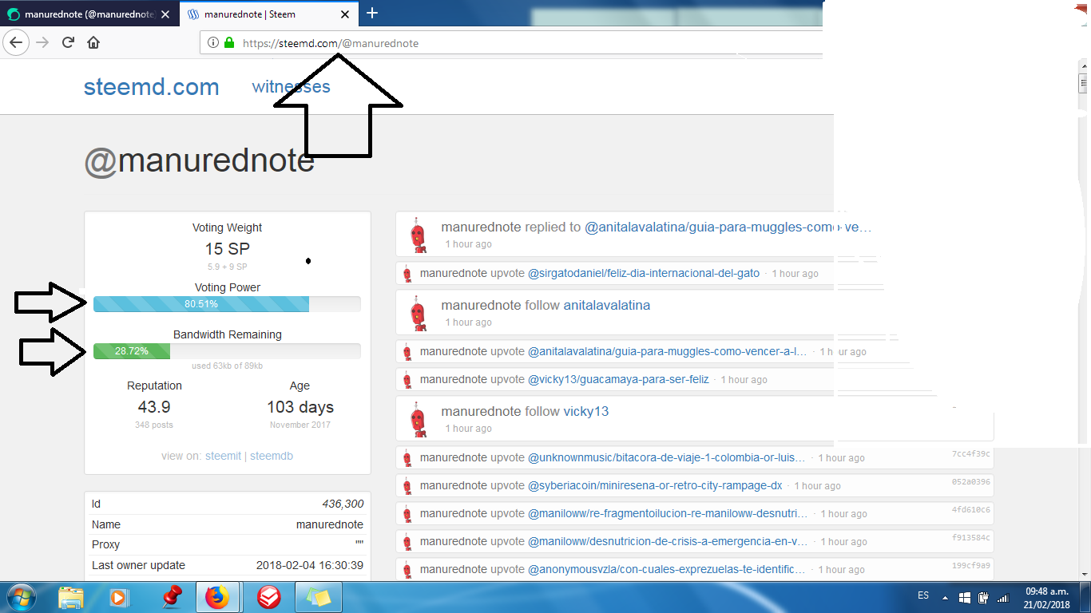
Task: Open new tab with plus button
Action: click(372, 13)
